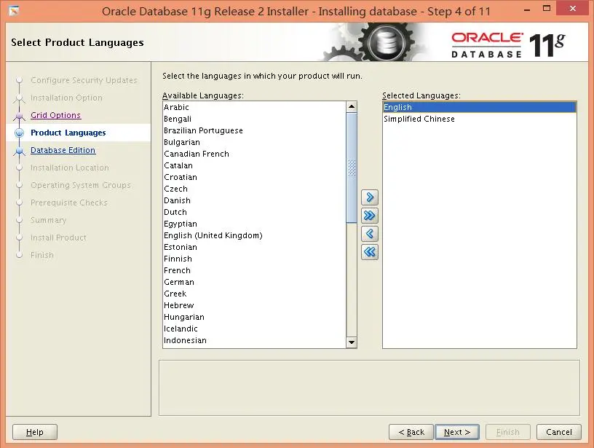The height and width of the screenshot is (448, 594).
Task: Click the installer icon in title bar
Action: [14, 11]
